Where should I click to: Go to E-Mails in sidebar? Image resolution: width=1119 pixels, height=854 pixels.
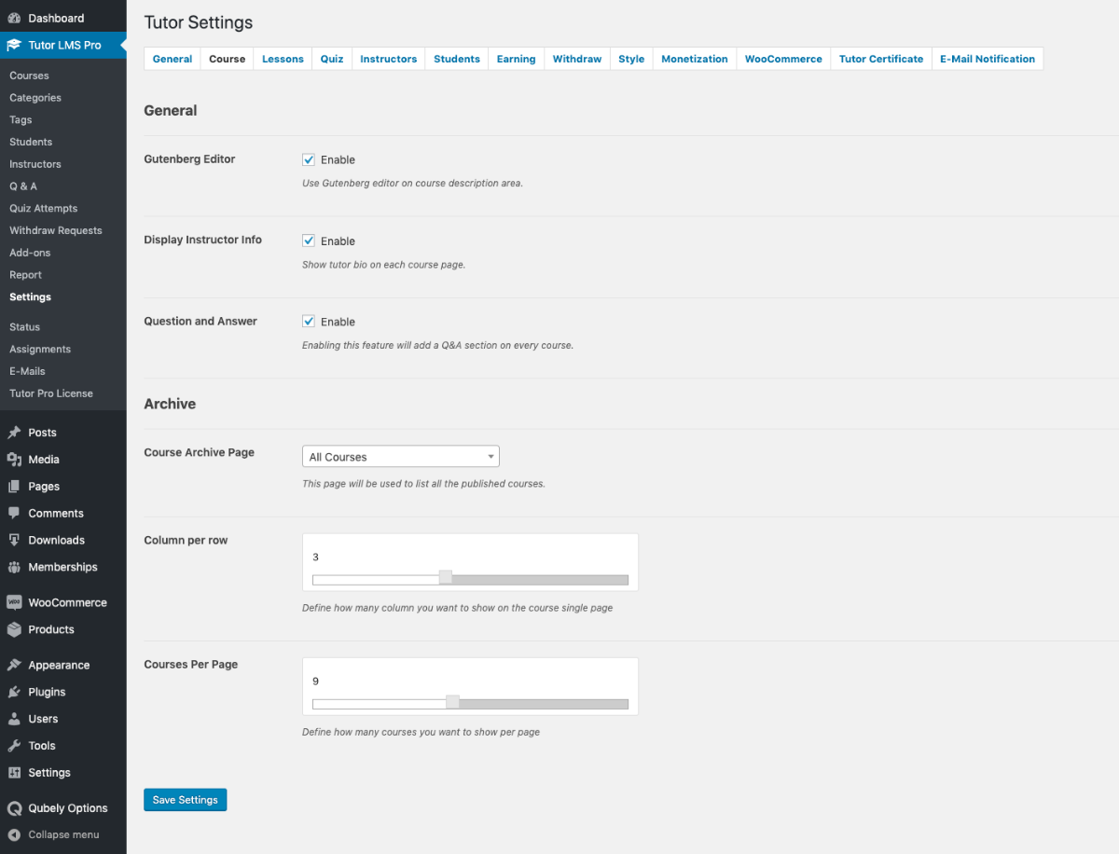(x=27, y=371)
